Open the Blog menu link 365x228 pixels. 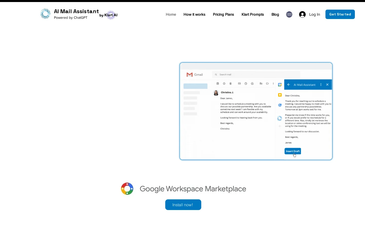pyautogui.click(x=275, y=14)
